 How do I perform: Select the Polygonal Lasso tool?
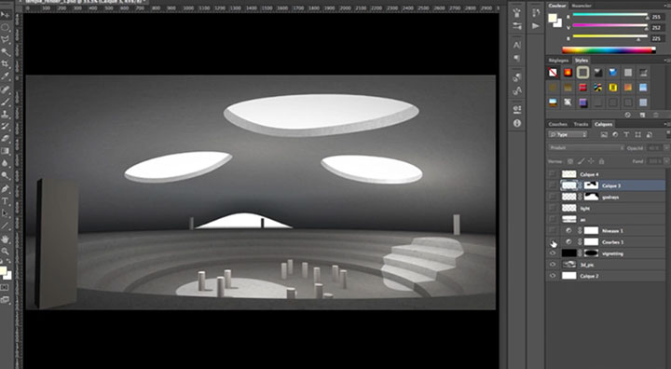click(x=6, y=39)
